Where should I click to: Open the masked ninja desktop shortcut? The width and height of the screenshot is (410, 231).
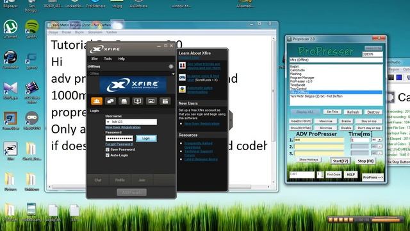click(x=31, y=121)
